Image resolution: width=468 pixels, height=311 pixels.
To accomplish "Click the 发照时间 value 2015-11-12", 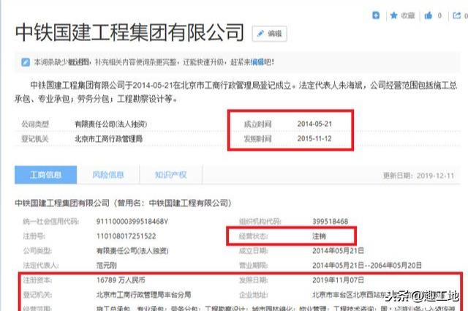I will 314,138.
